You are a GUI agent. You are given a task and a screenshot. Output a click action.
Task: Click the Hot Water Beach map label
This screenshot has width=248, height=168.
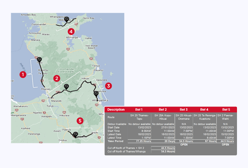[x=91, y=47]
